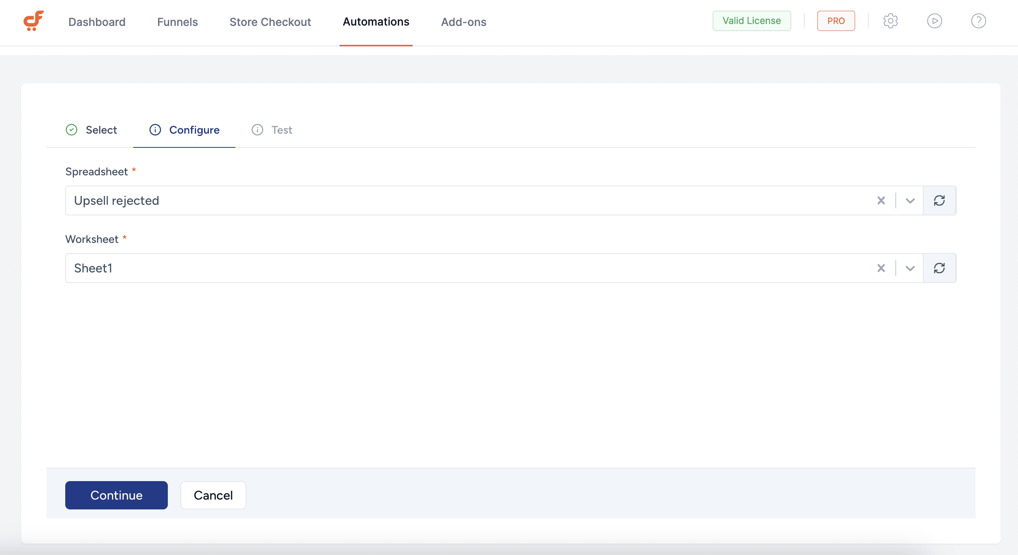Image resolution: width=1018 pixels, height=555 pixels.
Task: Open the Funnels section
Action: [177, 22]
